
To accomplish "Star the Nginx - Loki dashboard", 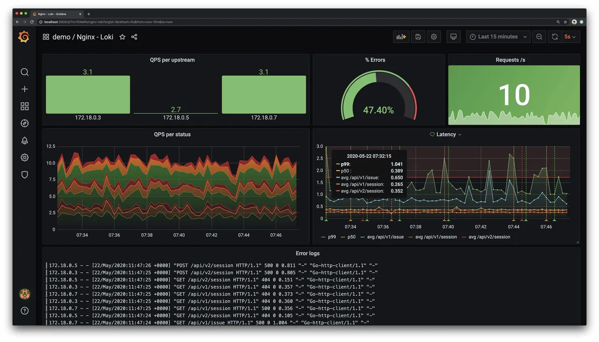I will (x=122, y=37).
